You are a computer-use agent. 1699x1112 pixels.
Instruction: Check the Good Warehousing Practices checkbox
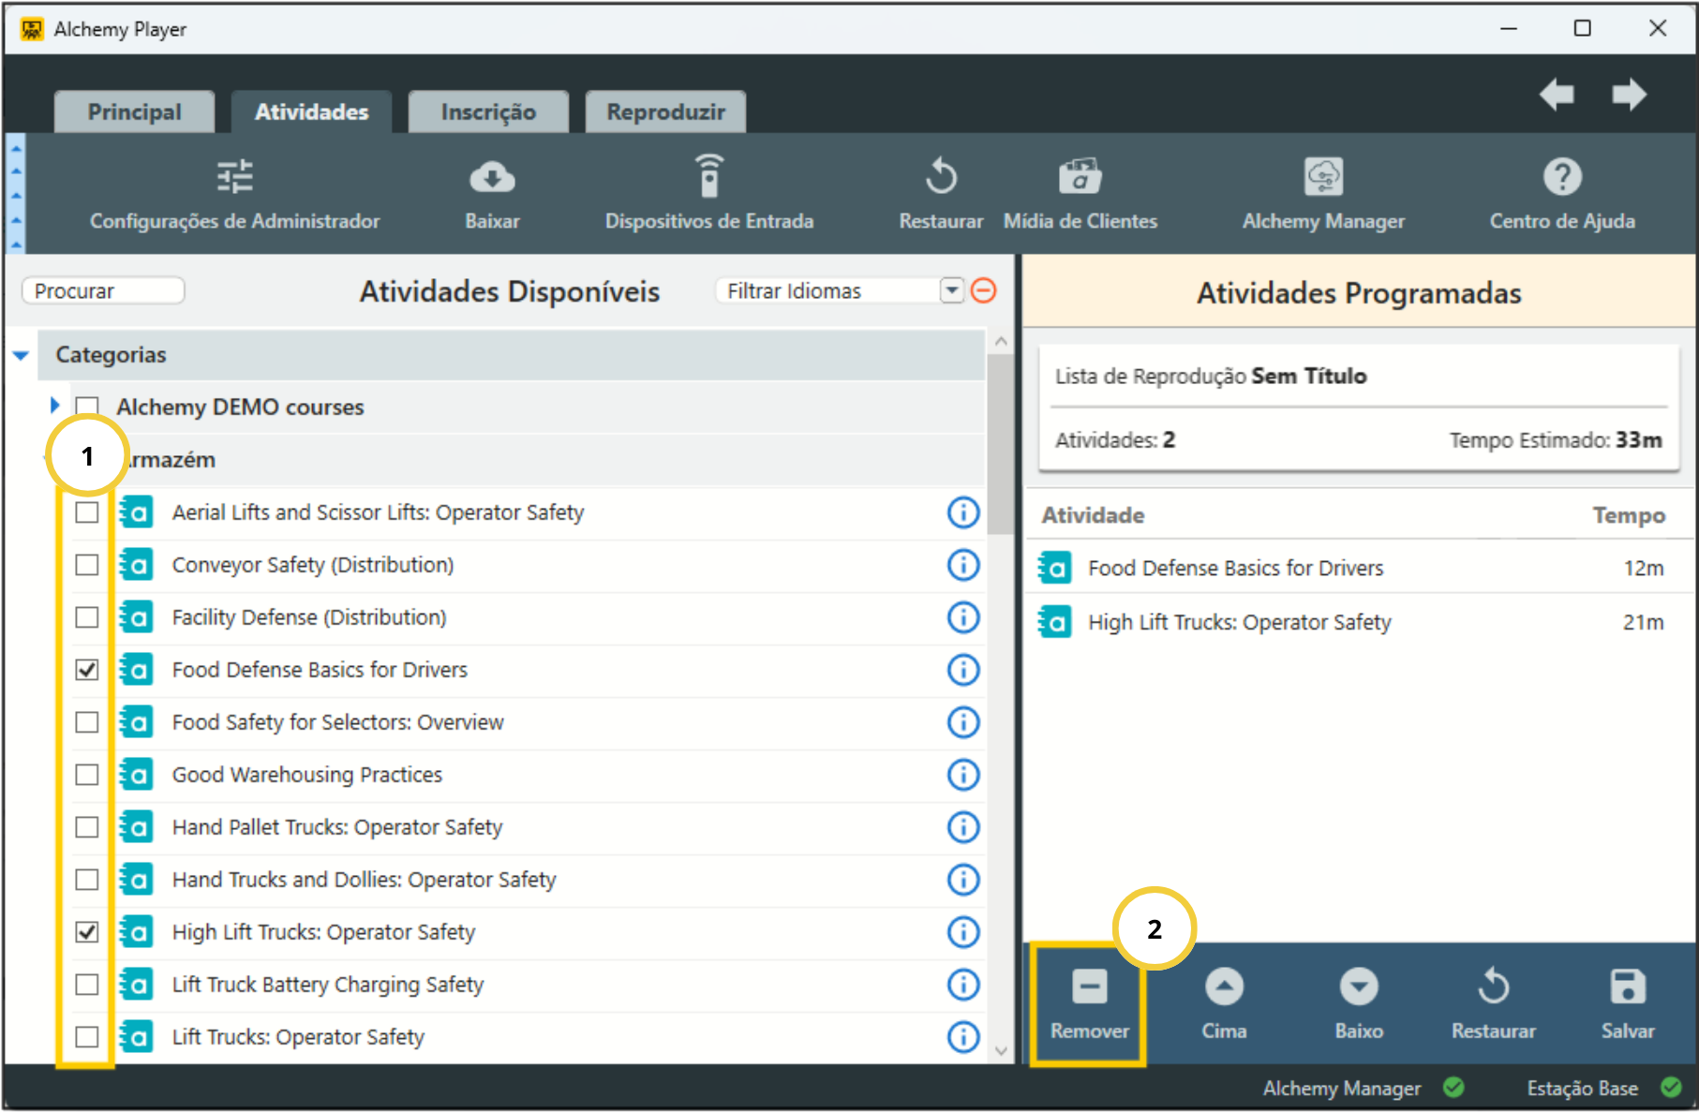click(87, 775)
